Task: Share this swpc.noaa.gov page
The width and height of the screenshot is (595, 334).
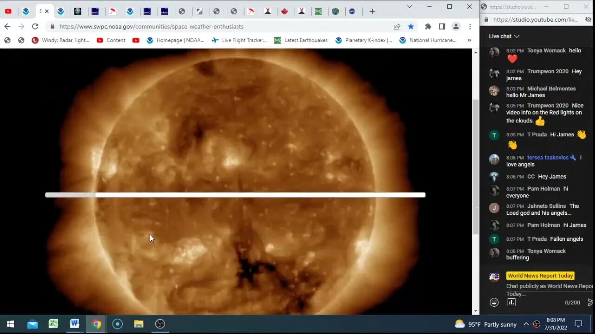Action: [x=397, y=26]
